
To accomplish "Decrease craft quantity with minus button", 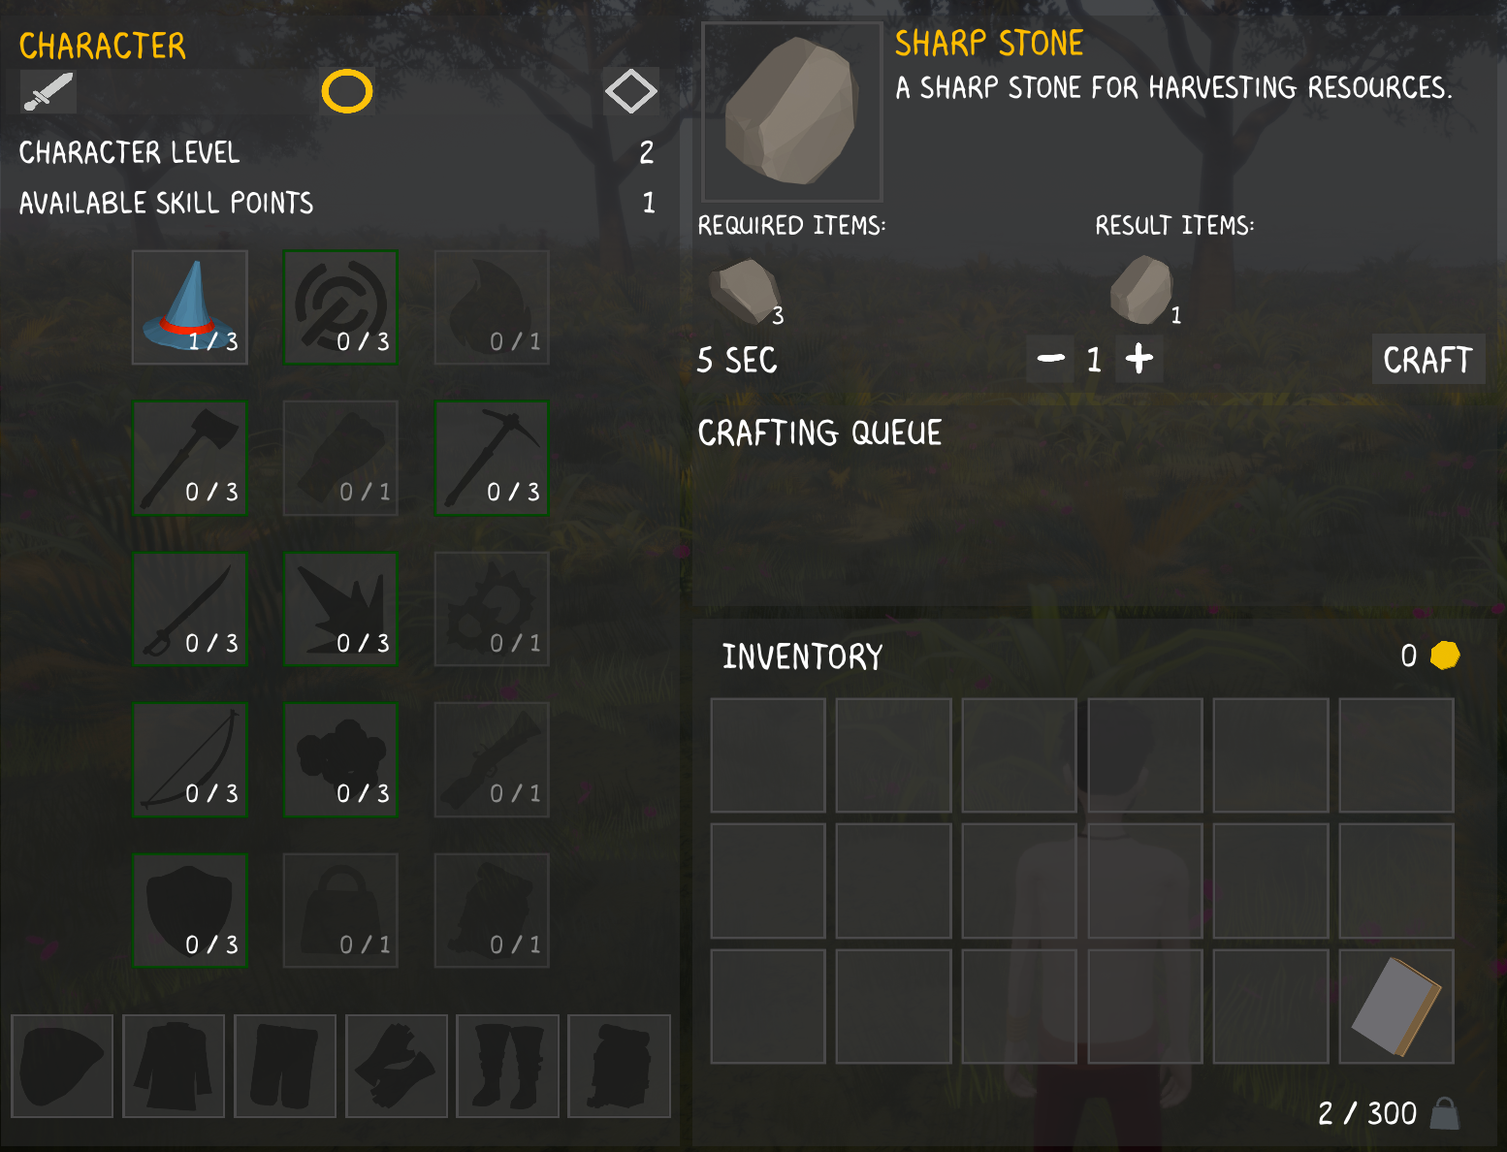I will pyautogui.click(x=1050, y=359).
